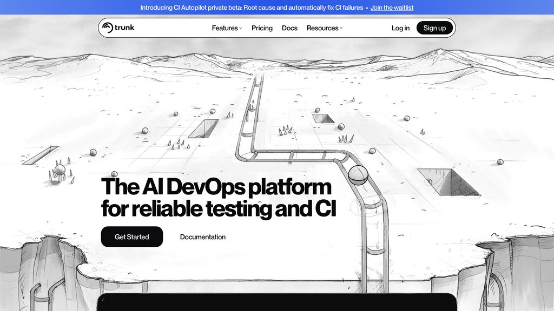This screenshot has height=311, width=554.
Task: Follow the Join the waitlist link
Action: (392, 8)
